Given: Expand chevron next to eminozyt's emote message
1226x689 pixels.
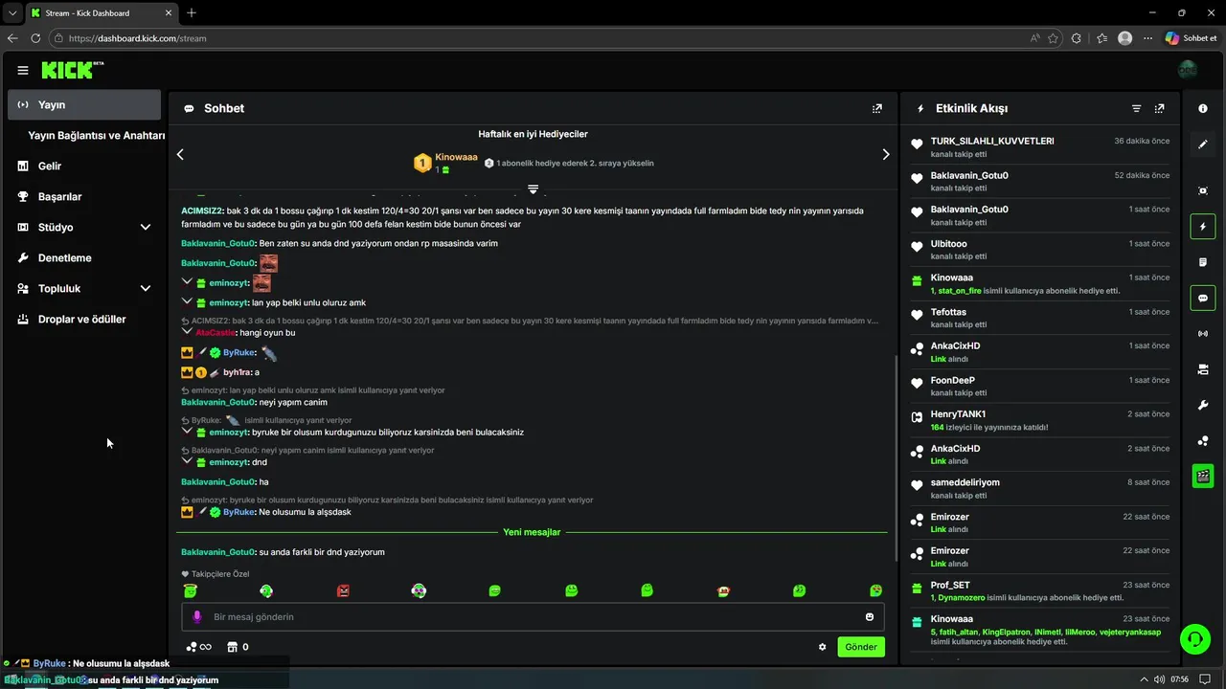Looking at the screenshot, I should tap(187, 282).
